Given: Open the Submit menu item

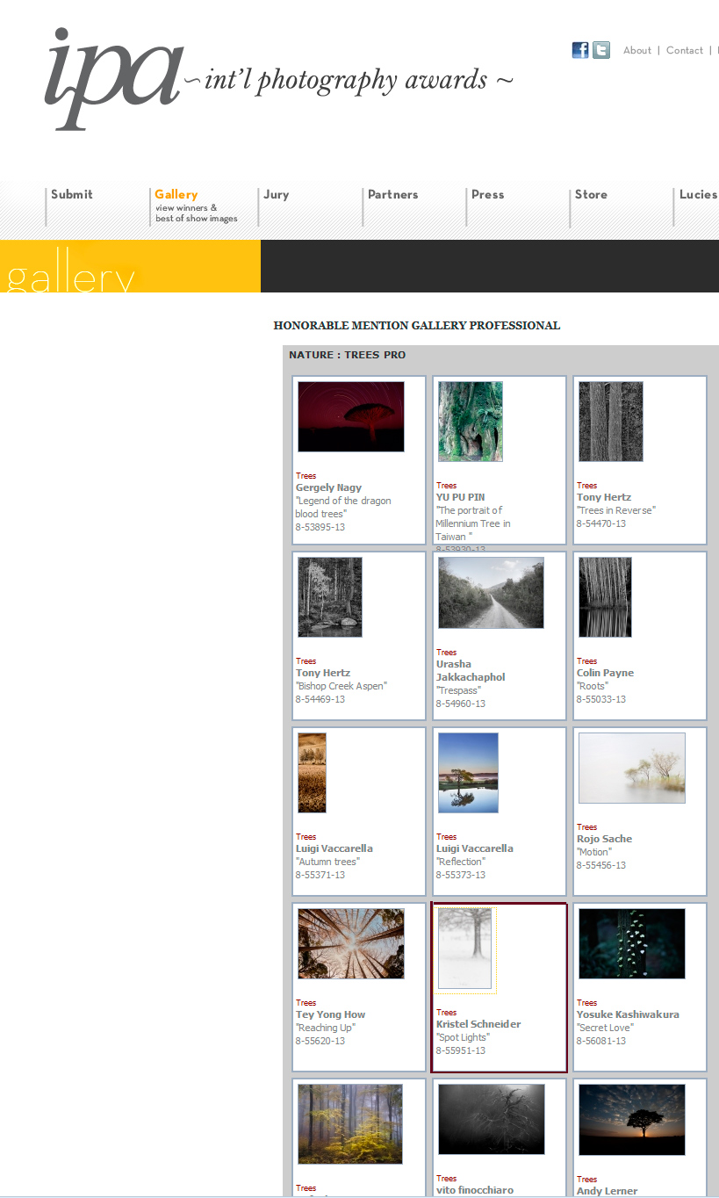Looking at the screenshot, I should (72, 195).
